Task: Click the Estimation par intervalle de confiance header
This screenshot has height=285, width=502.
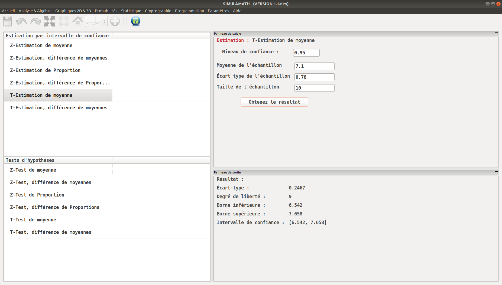Action: 58,36
